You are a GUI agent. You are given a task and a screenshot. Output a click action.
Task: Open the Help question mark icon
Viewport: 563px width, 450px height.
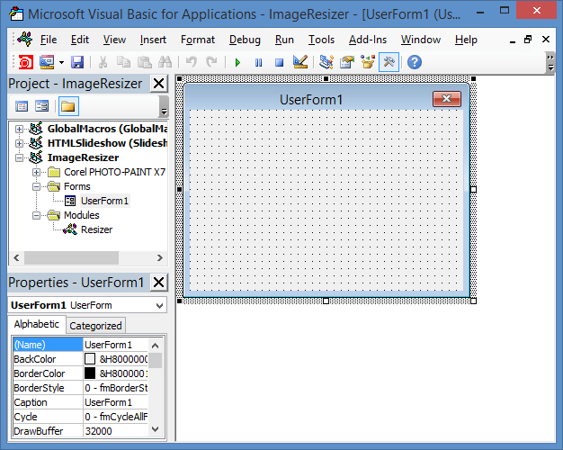tap(415, 62)
